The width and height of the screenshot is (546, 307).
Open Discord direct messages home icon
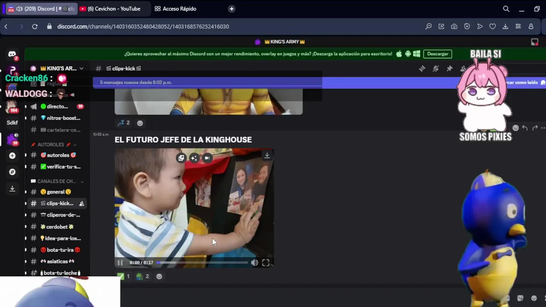click(12, 54)
